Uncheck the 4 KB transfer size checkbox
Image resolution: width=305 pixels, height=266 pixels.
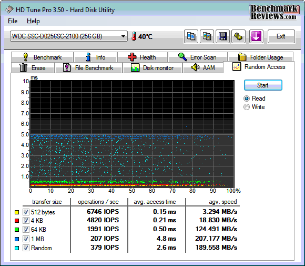point(26,220)
